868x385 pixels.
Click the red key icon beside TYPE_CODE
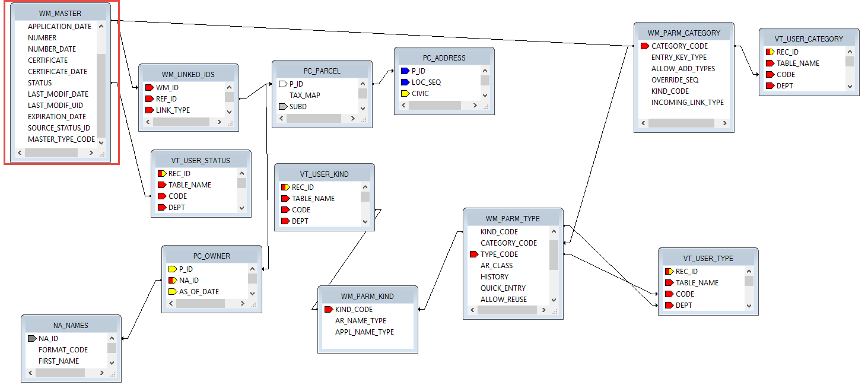click(473, 254)
